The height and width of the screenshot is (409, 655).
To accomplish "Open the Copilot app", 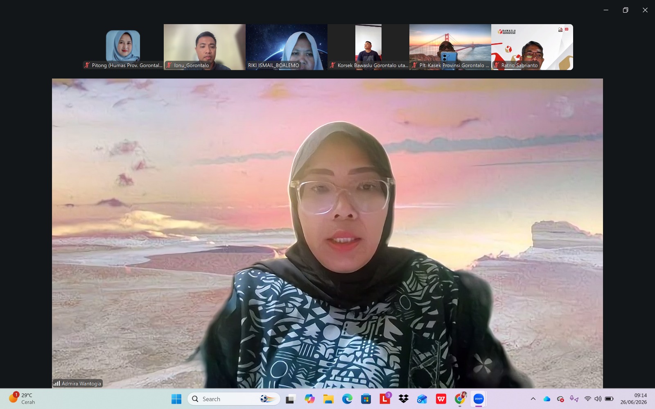I will [x=309, y=399].
